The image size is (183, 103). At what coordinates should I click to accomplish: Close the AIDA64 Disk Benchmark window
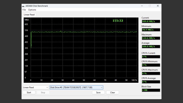[158, 6]
